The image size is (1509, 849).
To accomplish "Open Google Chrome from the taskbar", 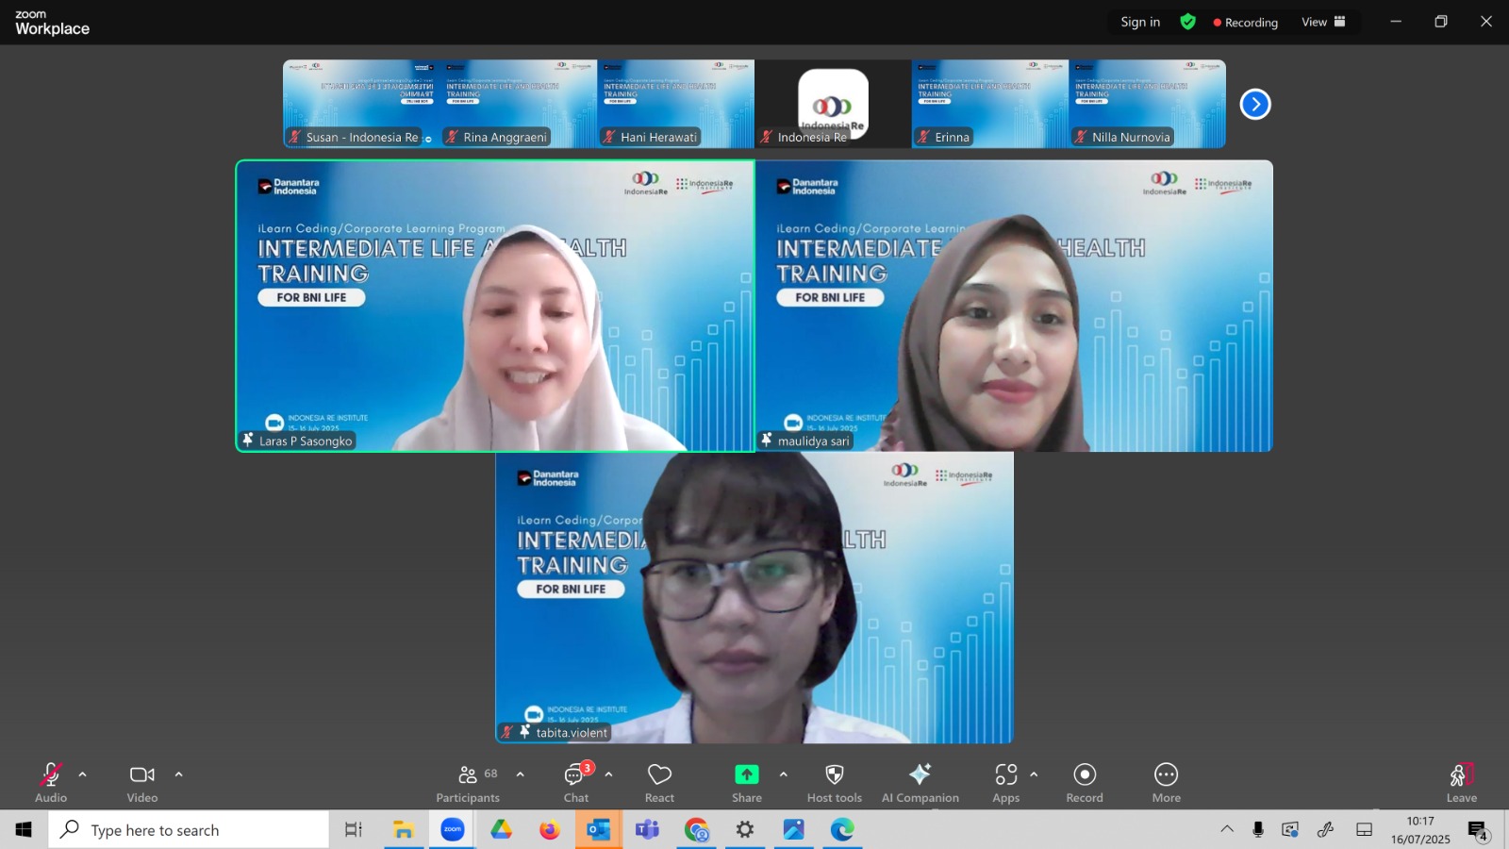I will click(x=696, y=830).
